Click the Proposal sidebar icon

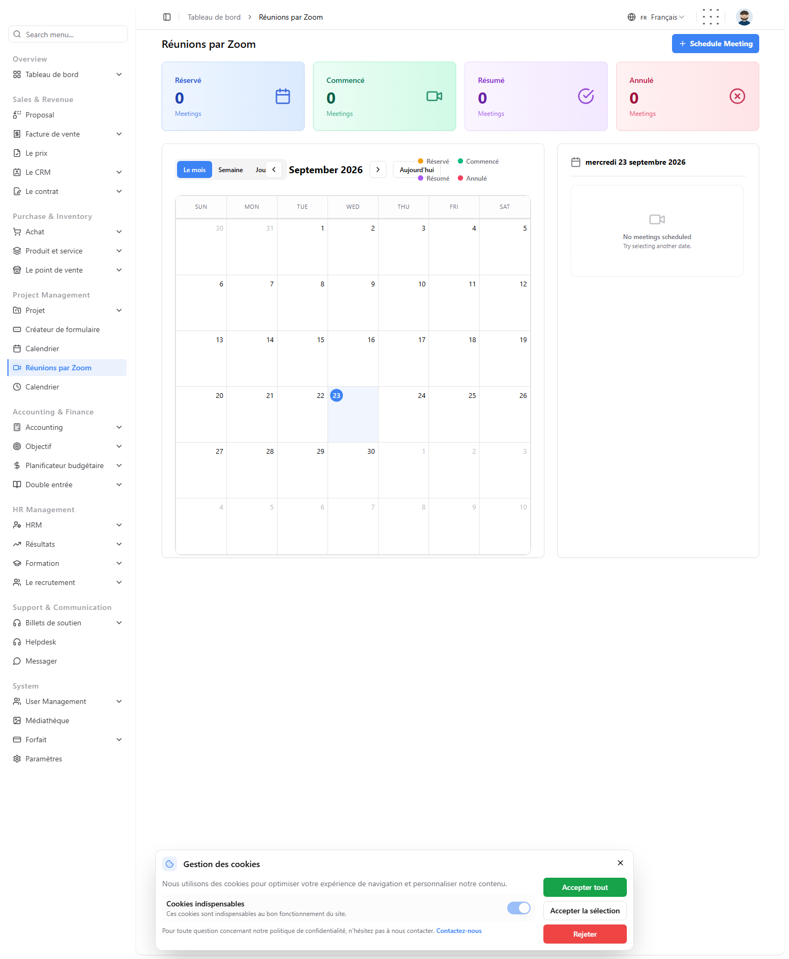coord(17,115)
